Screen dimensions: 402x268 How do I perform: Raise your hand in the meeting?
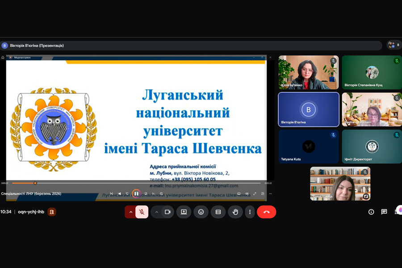[235, 212]
